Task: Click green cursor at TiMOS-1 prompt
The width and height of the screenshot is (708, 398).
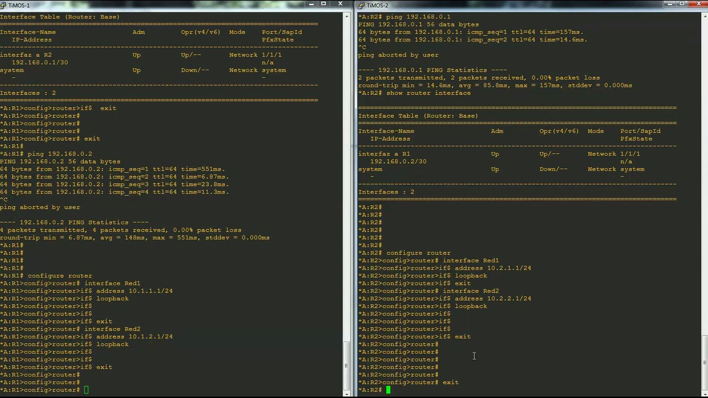Action: point(86,390)
